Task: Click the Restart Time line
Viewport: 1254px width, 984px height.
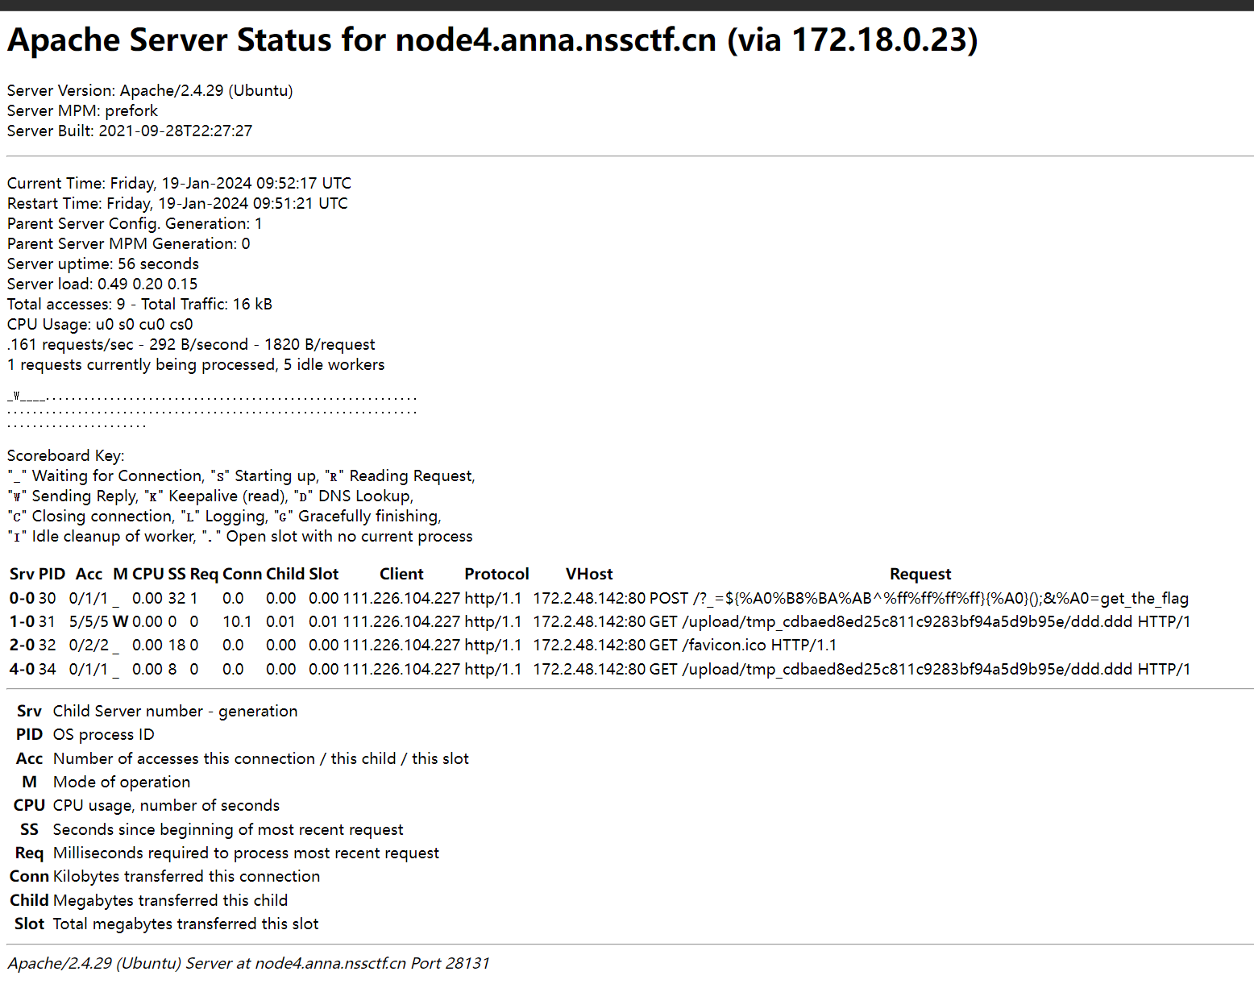Action: coord(177,203)
